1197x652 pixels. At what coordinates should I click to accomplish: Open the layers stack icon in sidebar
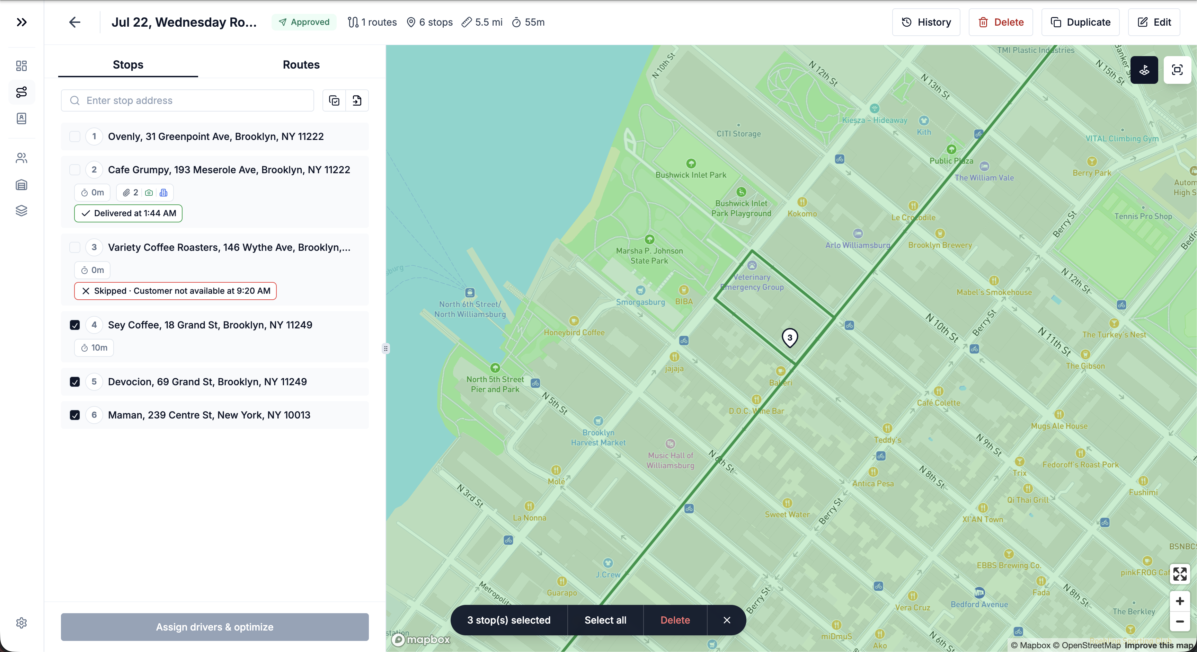pos(21,211)
